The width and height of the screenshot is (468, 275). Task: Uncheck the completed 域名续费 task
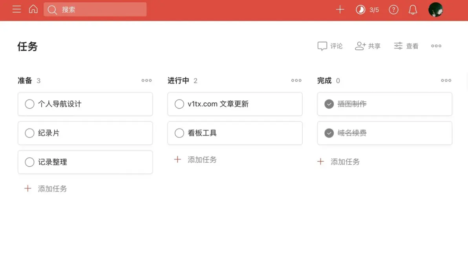329,133
